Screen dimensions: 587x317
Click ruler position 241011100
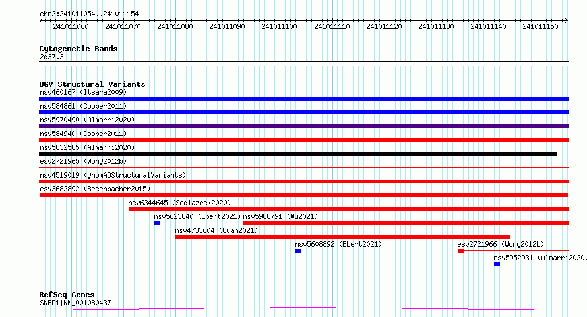279,26
